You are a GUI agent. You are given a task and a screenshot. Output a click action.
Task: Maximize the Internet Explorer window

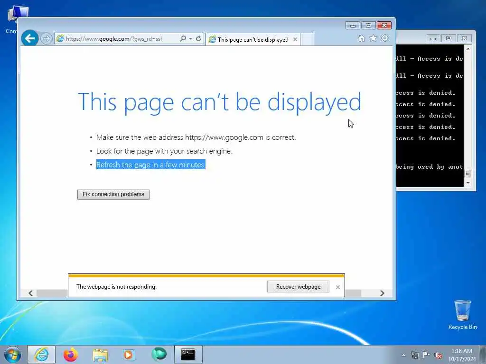[368, 26]
